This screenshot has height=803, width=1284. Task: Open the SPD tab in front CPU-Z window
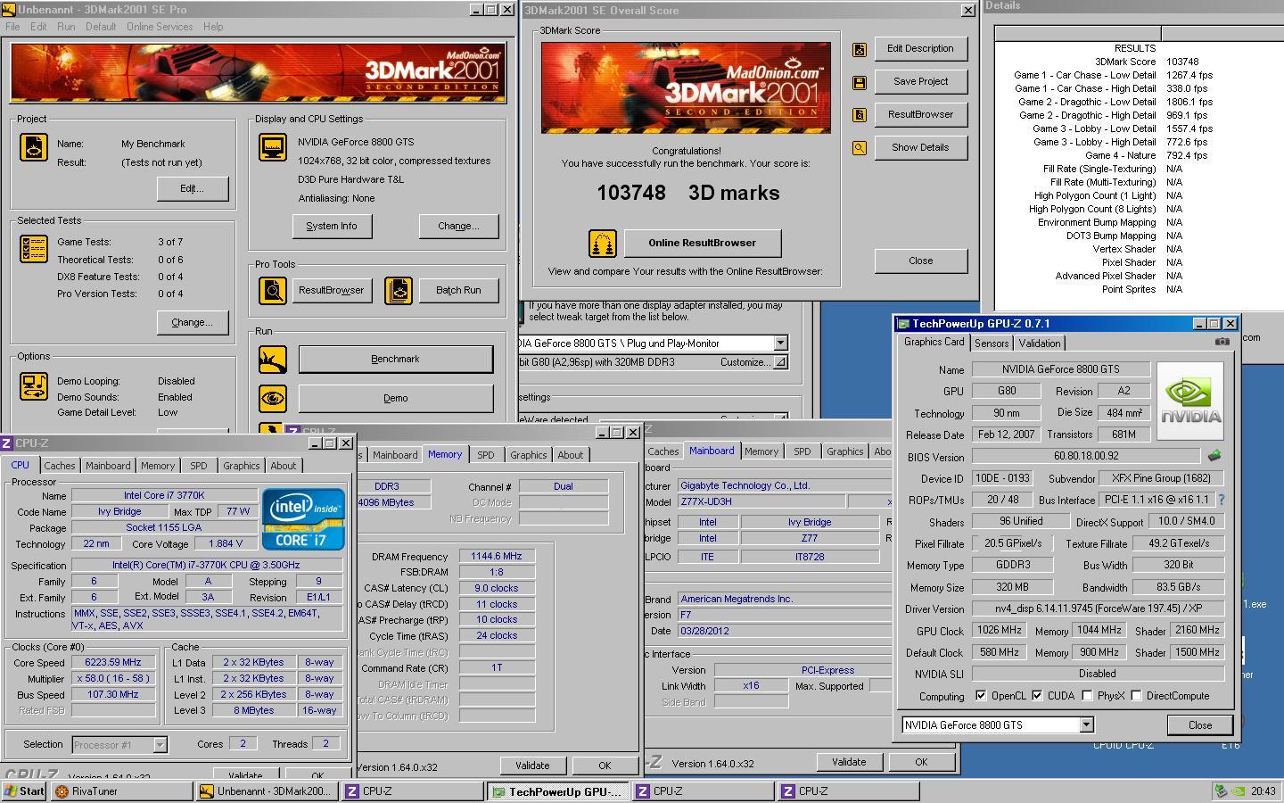pyautogui.click(x=198, y=466)
